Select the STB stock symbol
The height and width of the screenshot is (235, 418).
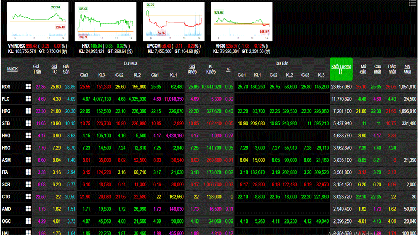click(x=6, y=123)
